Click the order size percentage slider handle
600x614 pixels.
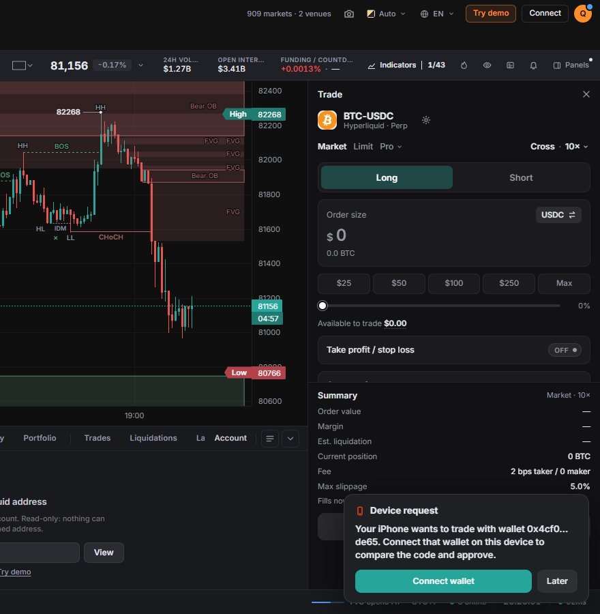pyautogui.click(x=322, y=306)
